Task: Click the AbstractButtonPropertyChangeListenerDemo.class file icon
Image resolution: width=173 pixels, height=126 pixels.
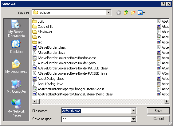Action: pyautogui.click(x=35, y=94)
